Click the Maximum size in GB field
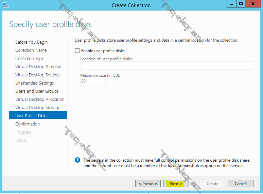The width and height of the screenshot is (263, 194). click(x=93, y=82)
